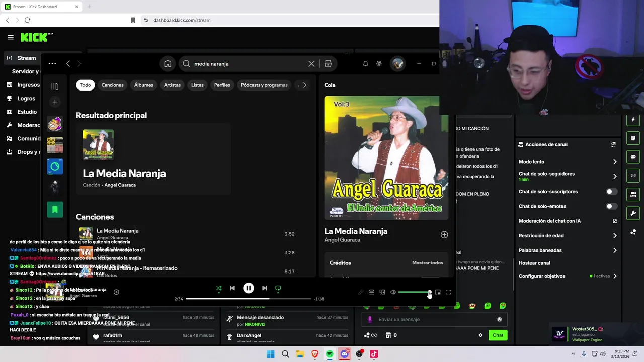Screen dimensions: 644x362
Task: Go to Spotify home
Action: pos(168,64)
